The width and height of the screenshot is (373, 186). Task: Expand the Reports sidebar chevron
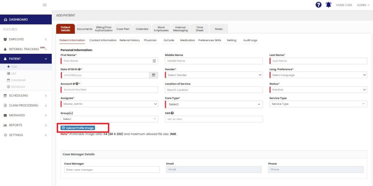[x=46, y=125]
